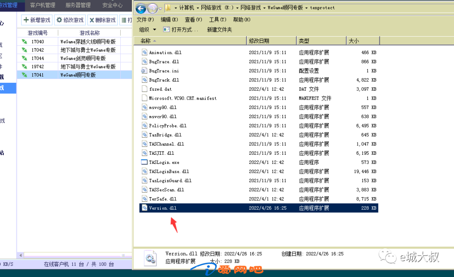Click status icon of game 17044
The height and width of the screenshot is (277, 454).
click(x=24, y=58)
